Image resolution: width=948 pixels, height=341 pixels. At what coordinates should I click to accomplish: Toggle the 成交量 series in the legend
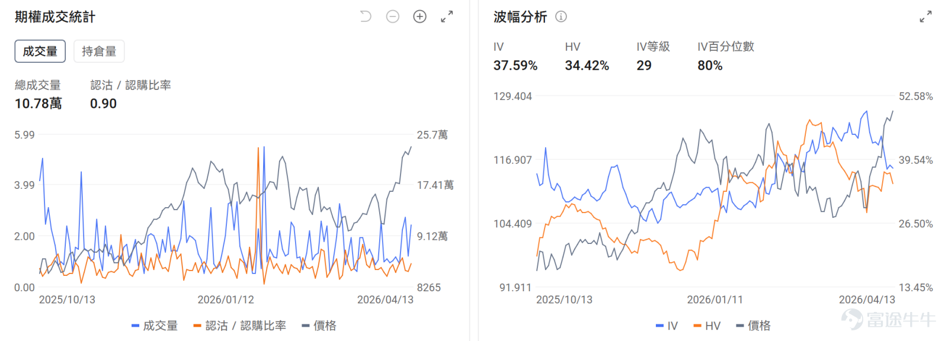click(x=155, y=326)
